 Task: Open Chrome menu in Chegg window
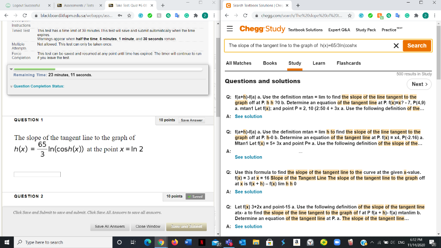[x=435, y=15]
